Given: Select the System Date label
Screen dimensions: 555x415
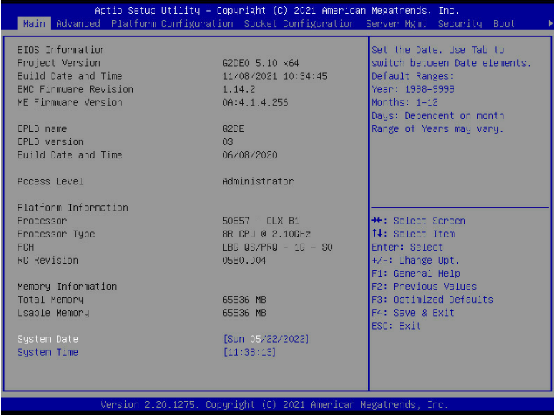Looking at the screenshot, I should [48, 339].
